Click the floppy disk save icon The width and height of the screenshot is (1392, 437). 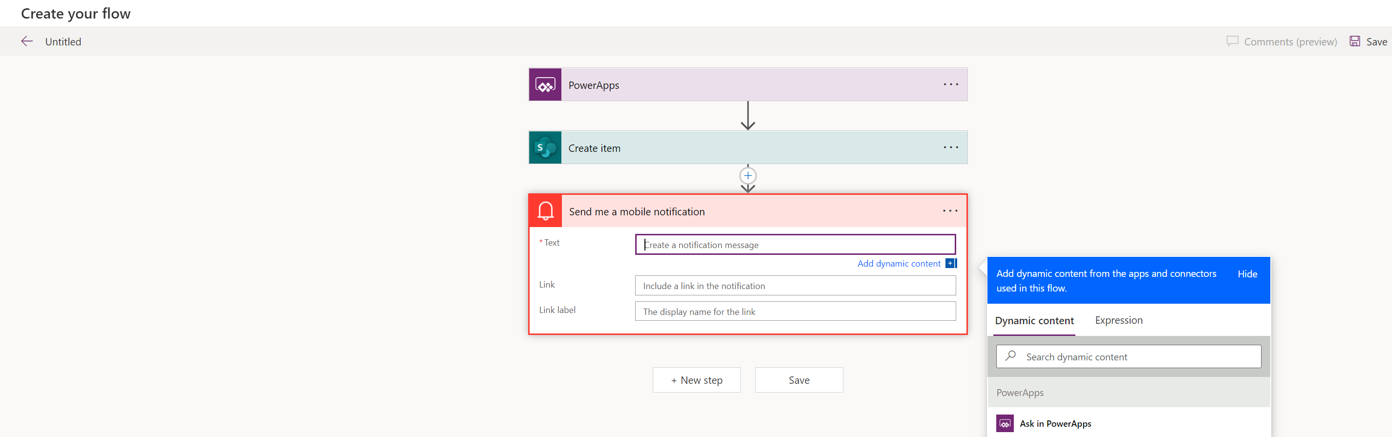pos(1355,41)
